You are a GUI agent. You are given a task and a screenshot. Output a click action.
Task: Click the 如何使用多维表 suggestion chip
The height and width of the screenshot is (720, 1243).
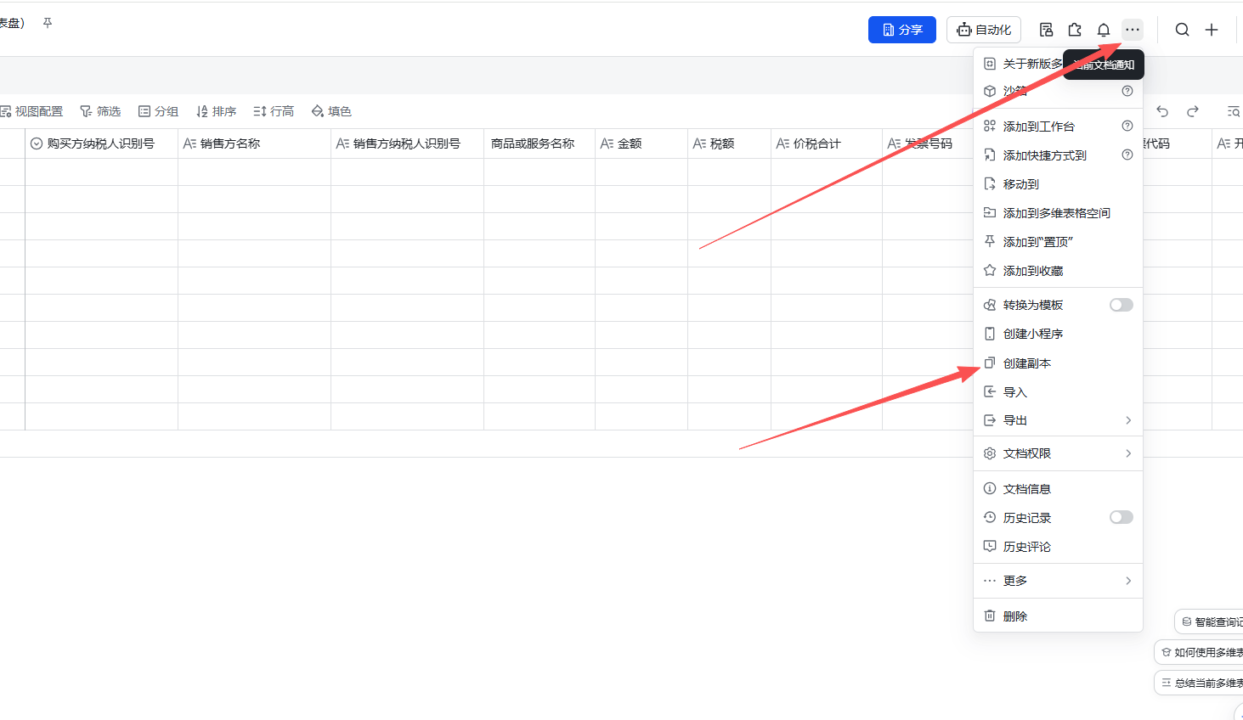click(x=1200, y=652)
